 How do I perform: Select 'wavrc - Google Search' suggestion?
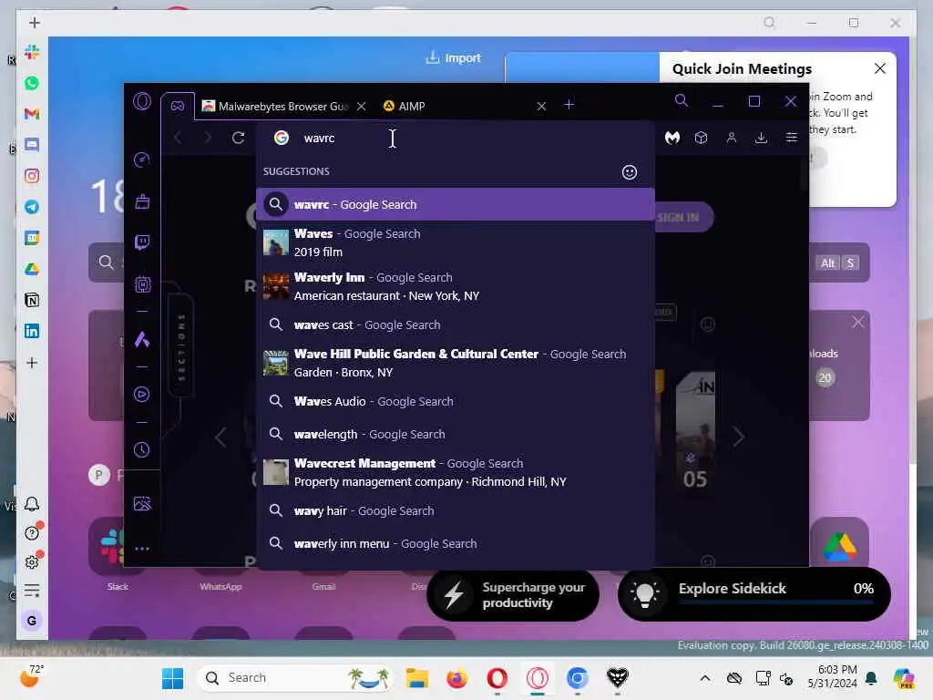pos(456,205)
